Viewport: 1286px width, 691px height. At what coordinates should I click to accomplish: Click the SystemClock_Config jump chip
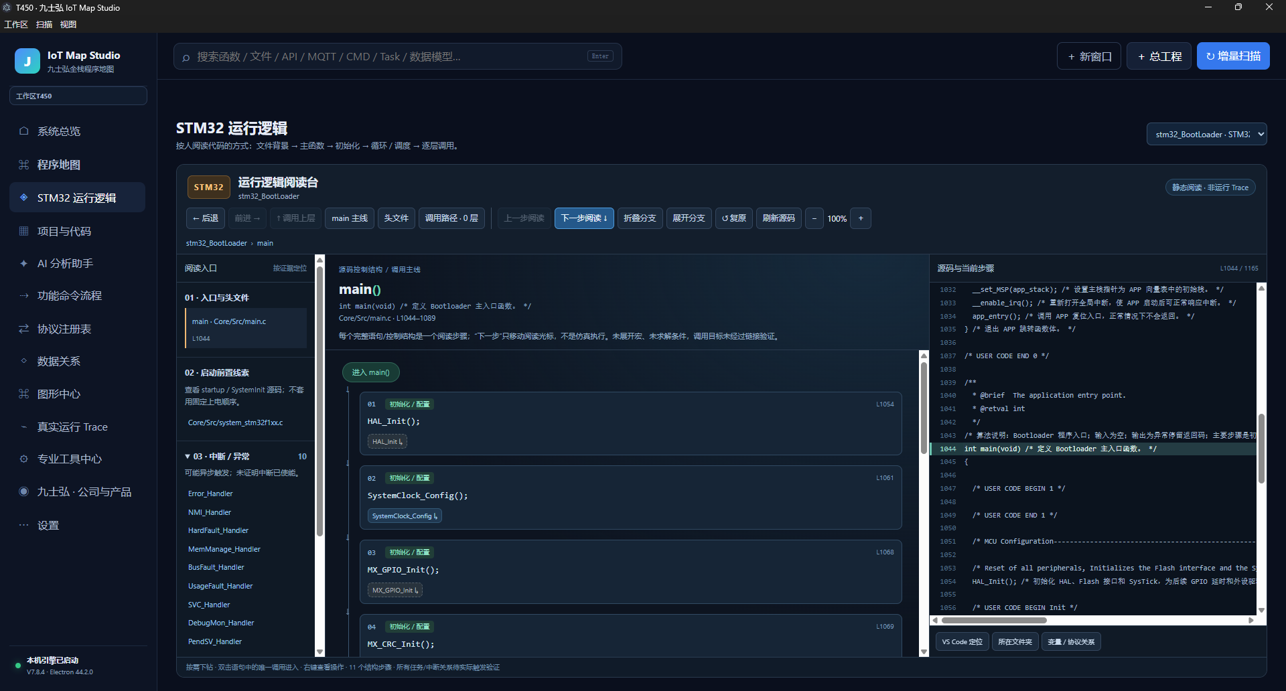(x=405, y=516)
